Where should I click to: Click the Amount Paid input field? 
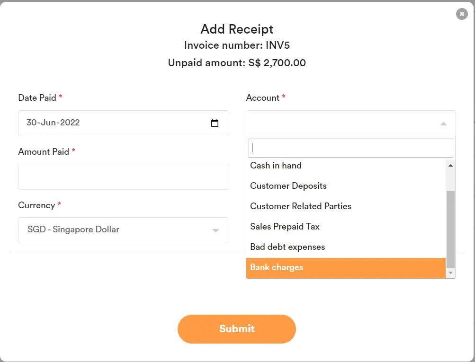[123, 177]
